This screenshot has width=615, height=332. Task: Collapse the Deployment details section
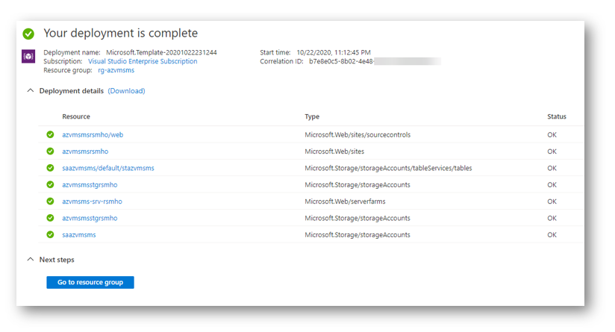click(30, 90)
